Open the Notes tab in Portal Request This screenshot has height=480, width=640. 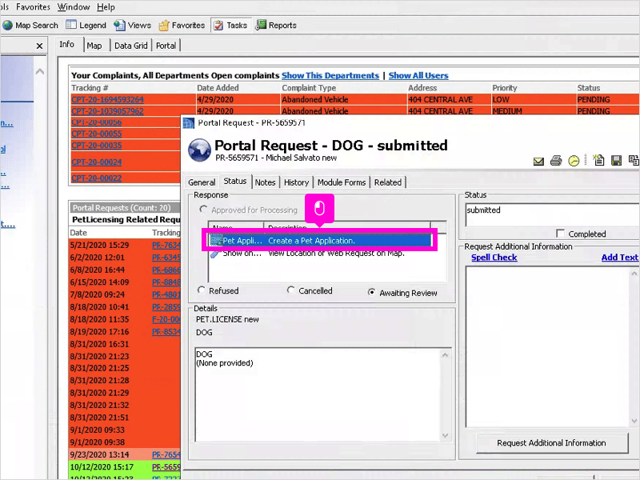[x=266, y=182]
